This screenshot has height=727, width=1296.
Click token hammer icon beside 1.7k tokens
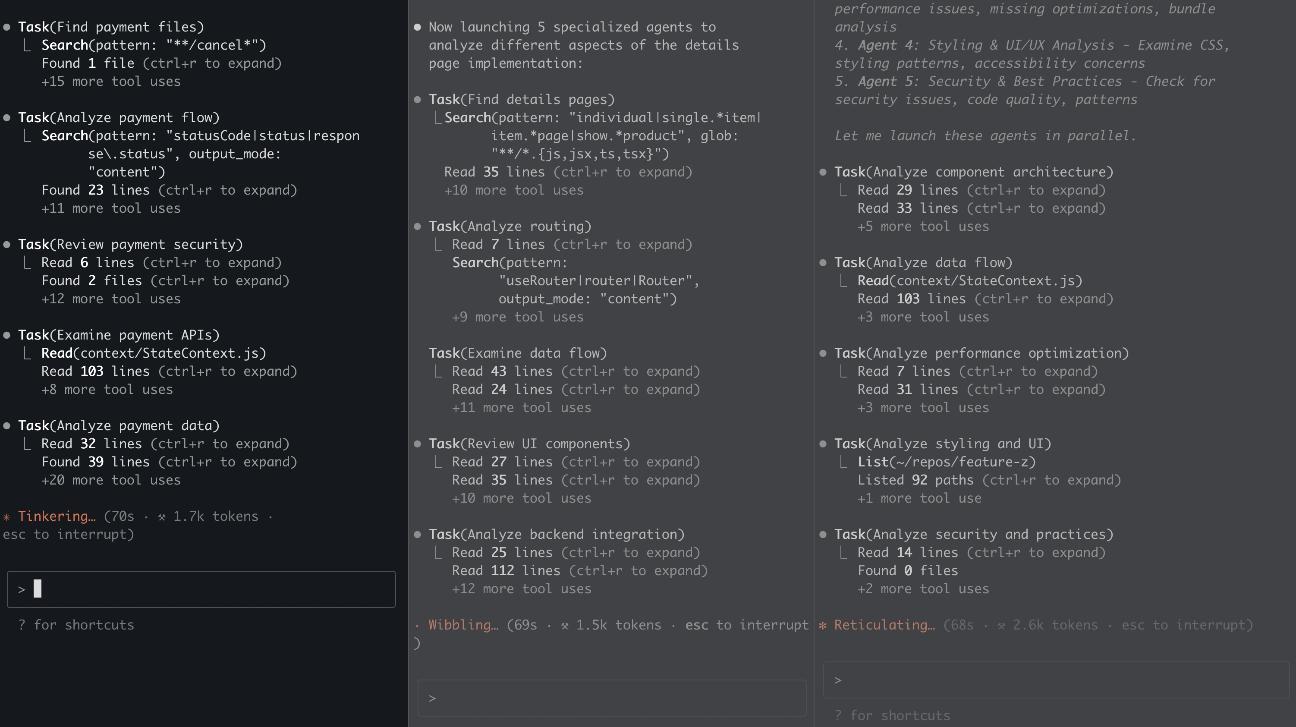pyautogui.click(x=161, y=517)
